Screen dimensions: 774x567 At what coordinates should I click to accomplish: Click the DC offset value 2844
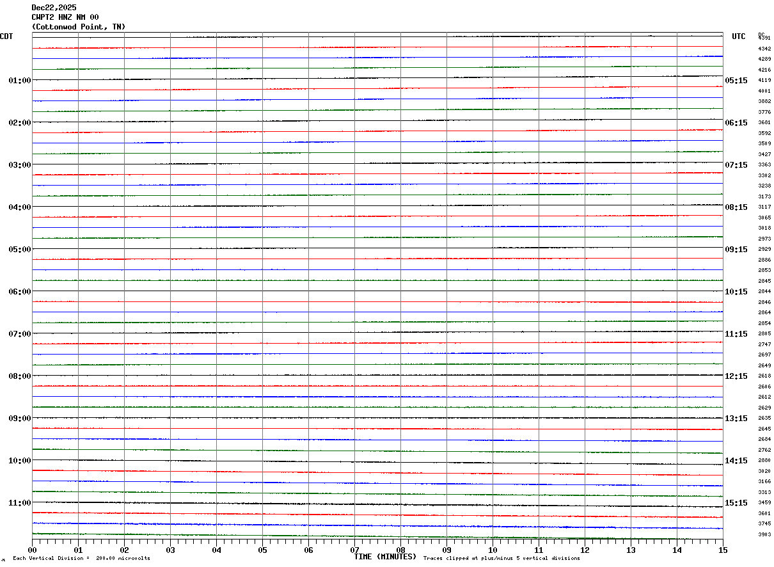coord(764,291)
